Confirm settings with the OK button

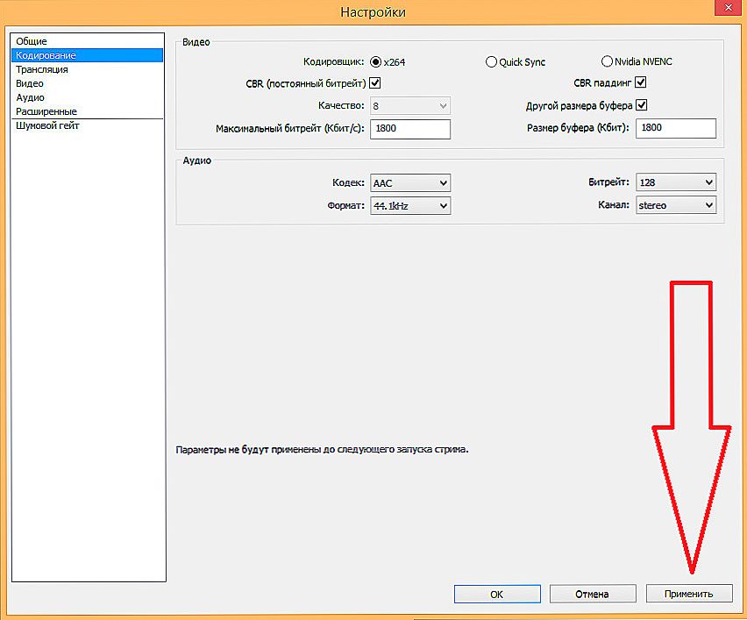click(497, 595)
